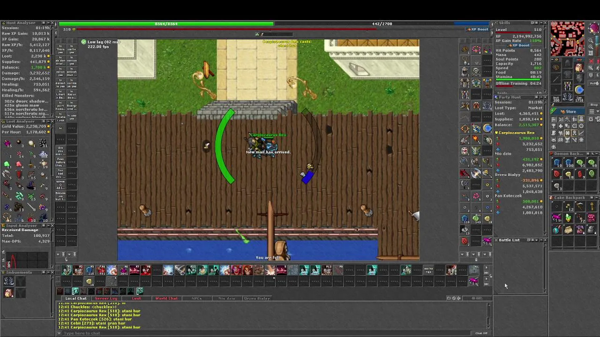Expand chat channel dropdown left of chat input
Screen dimensions: 600x337
coord(59,333)
